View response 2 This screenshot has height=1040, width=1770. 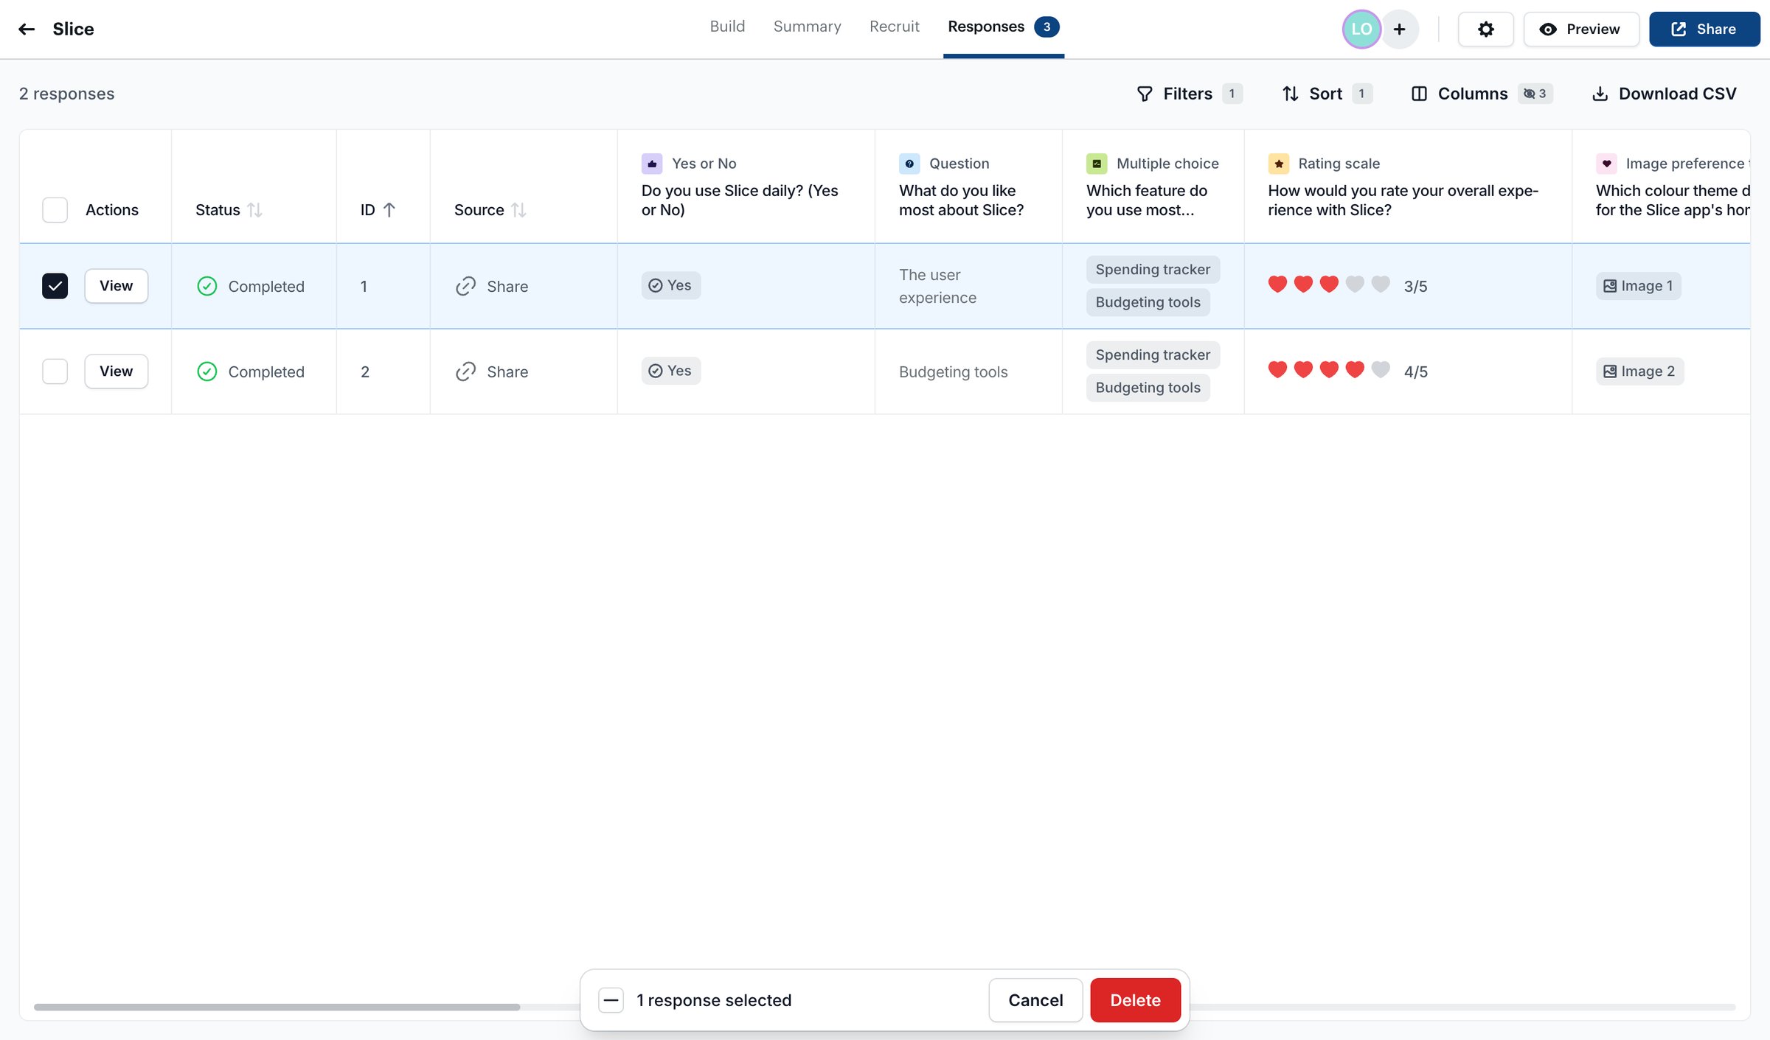click(x=116, y=371)
